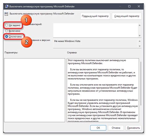Image resolution: width=147 pixels, height=136 pixels.
Task: Maximize the Microsoft Defender policy window
Action: coord(129,6)
